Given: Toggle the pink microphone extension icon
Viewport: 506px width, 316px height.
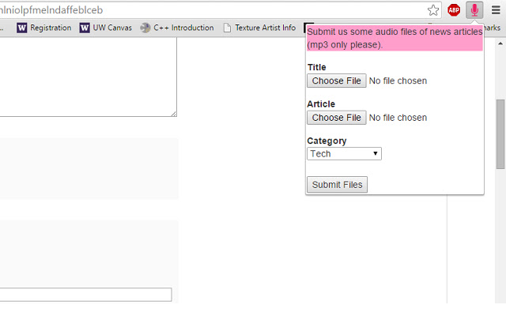Looking at the screenshot, I should coord(474,10).
